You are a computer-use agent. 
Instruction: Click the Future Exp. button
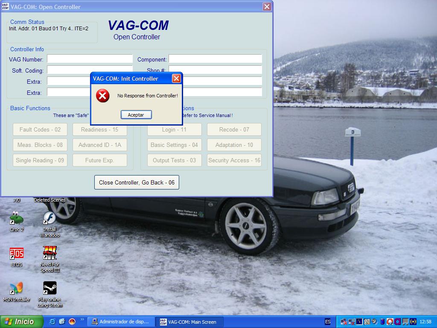click(100, 161)
